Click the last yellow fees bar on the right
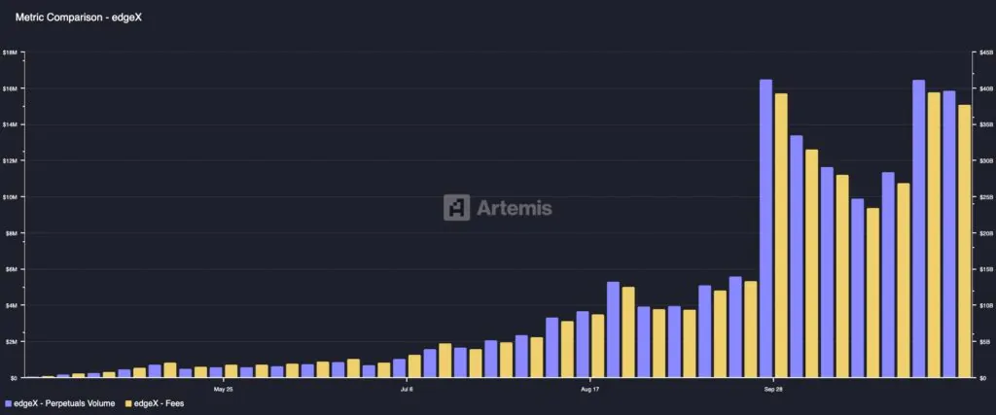The height and width of the screenshot is (415, 996). 964,241
